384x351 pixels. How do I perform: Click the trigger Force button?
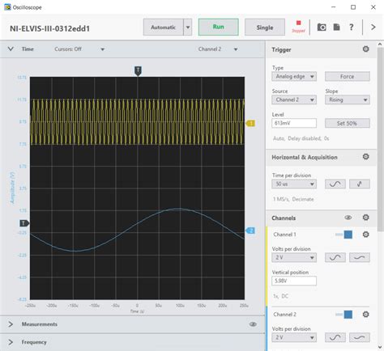point(348,77)
